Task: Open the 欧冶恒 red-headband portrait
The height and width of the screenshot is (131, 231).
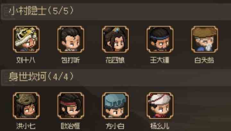Action: pos(71,106)
